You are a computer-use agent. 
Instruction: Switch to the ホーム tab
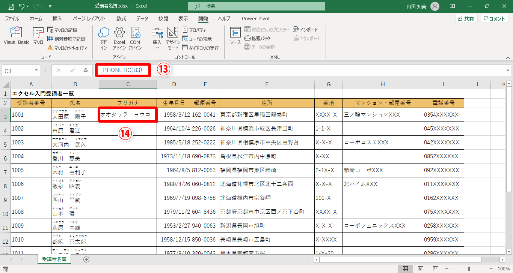(36, 18)
